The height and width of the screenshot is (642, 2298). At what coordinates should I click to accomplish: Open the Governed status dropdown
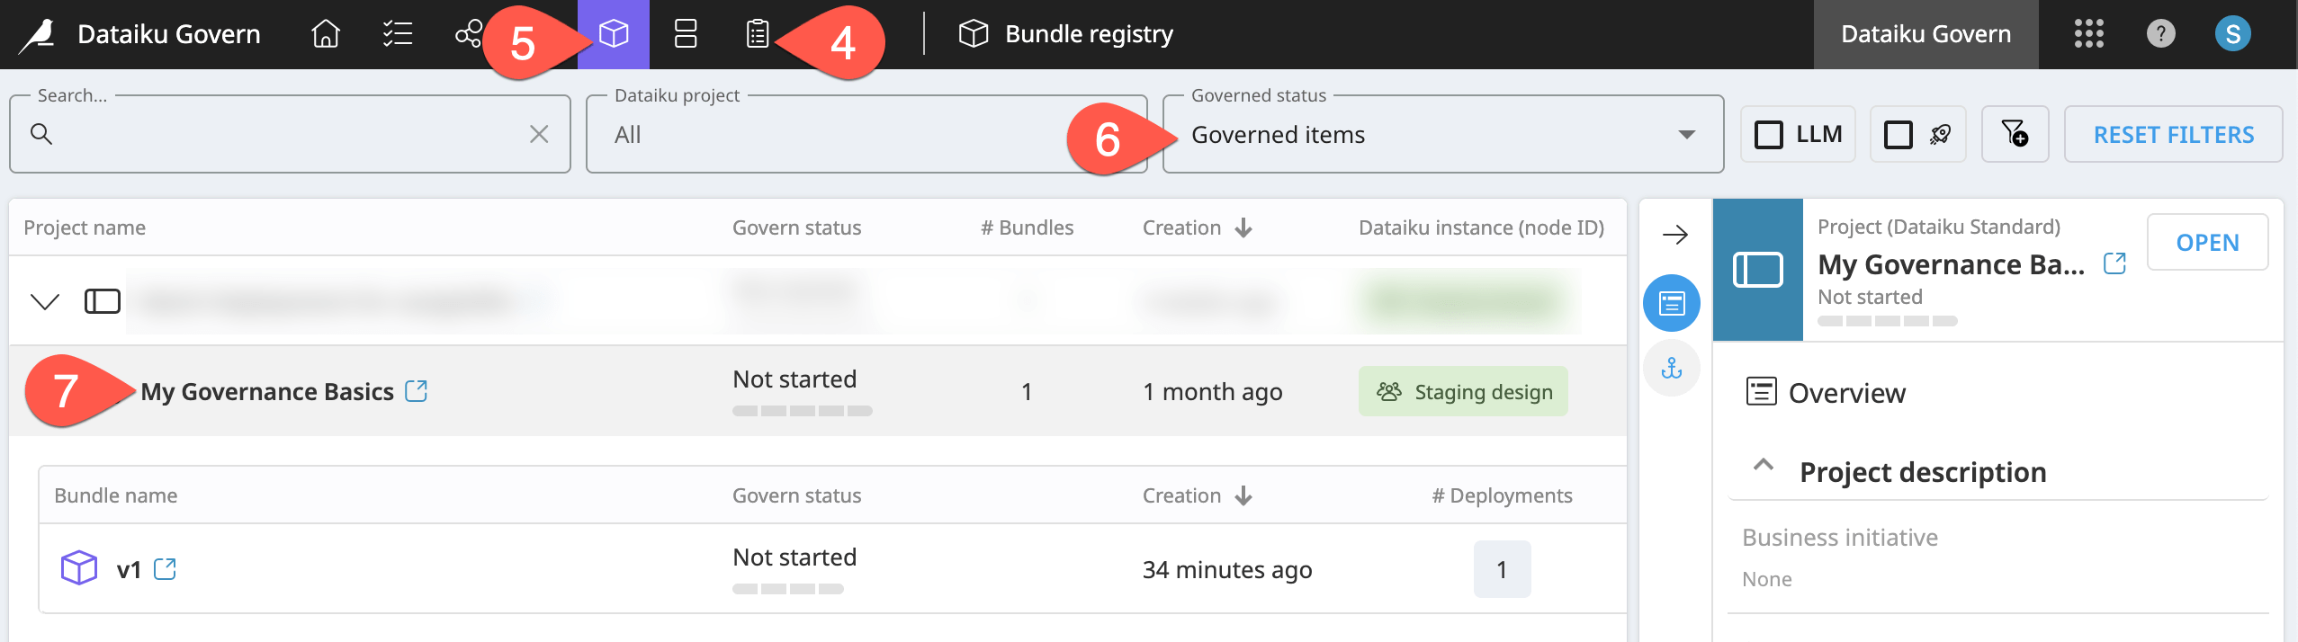pyautogui.click(x=1443, y=134)
